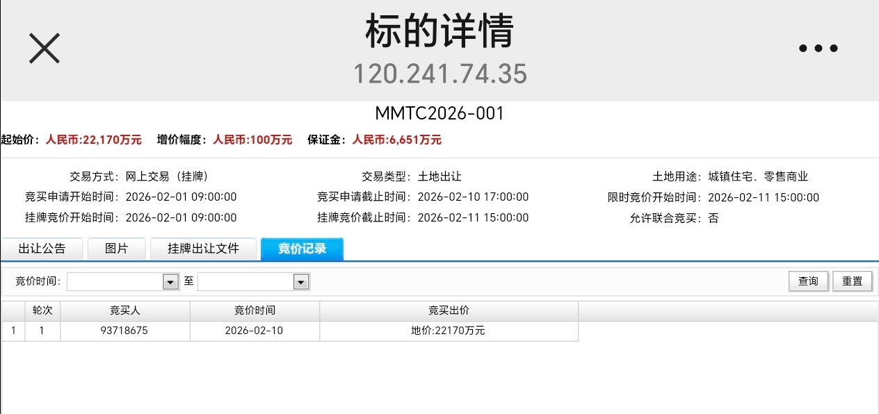879x414 pixels.
Task: Open the 图片 tab
Action: [116, 249]
